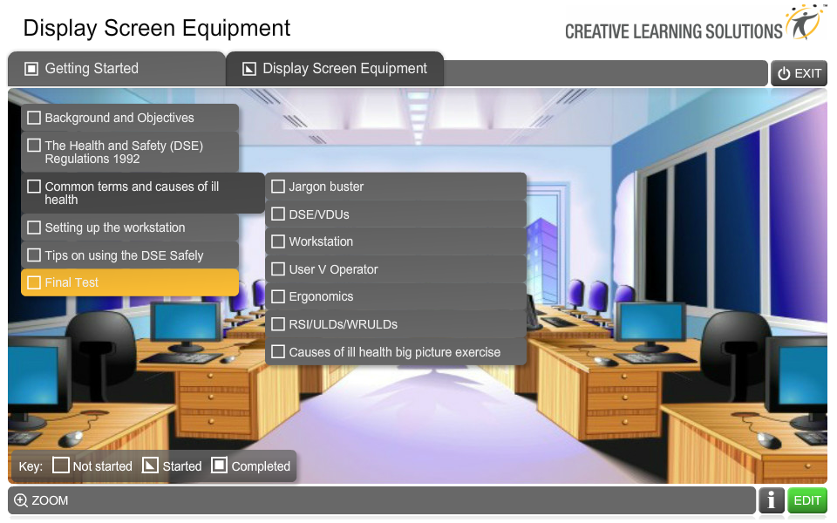837x523 pixels.
Task: Click the Started key symbol in the legend
Action: click(151, 465)
